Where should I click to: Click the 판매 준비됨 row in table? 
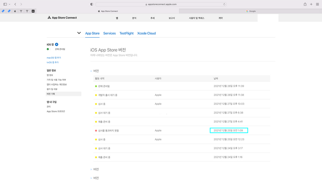(182, 86)
